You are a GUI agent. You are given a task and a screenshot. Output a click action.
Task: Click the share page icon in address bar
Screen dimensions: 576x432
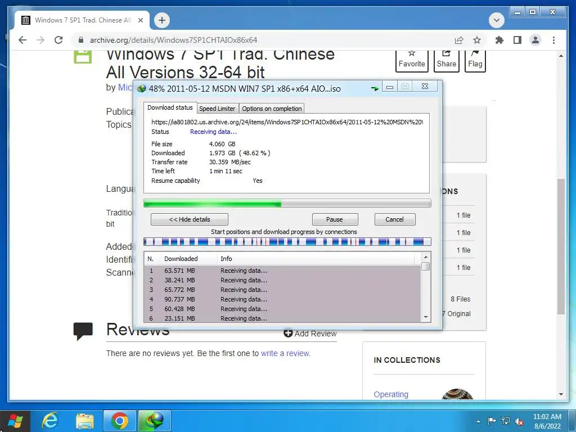459,40
